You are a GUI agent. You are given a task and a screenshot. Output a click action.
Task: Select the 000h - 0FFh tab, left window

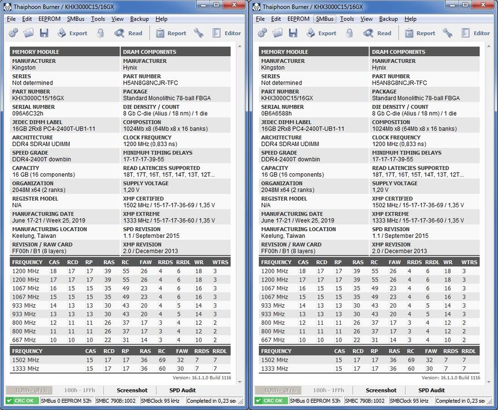coord(30,390)
